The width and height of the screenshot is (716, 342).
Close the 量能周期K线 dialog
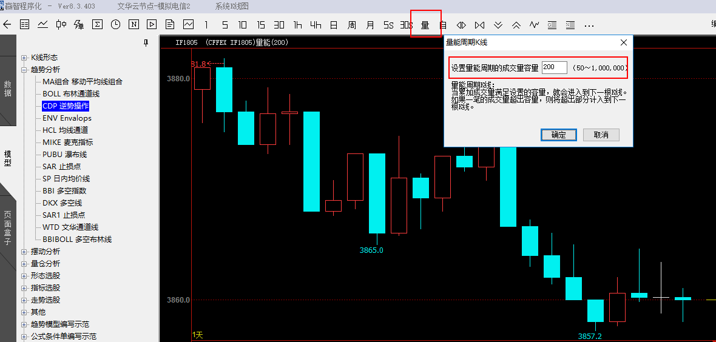(623, 42)
